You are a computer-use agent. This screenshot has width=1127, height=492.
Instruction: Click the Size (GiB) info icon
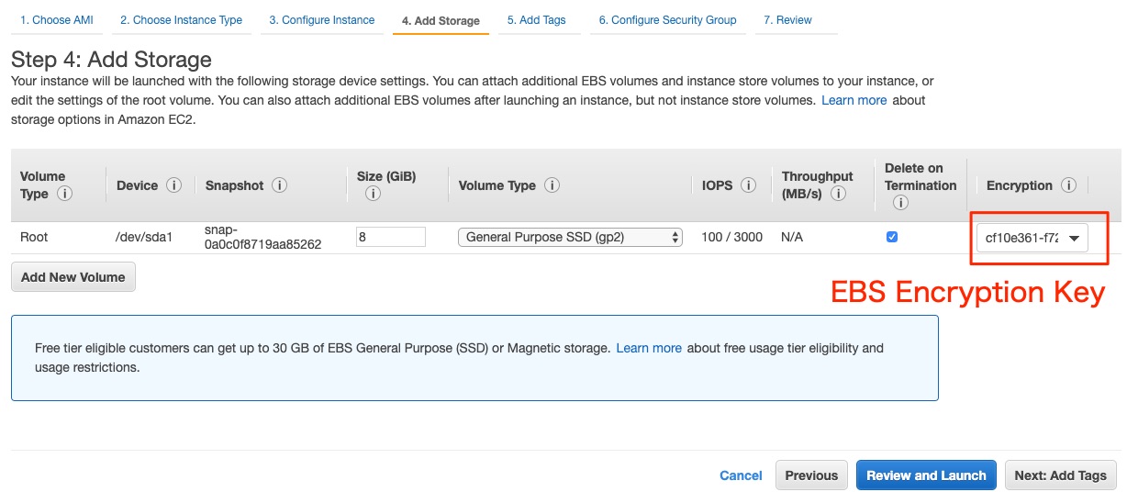click(x=373, y=194)
